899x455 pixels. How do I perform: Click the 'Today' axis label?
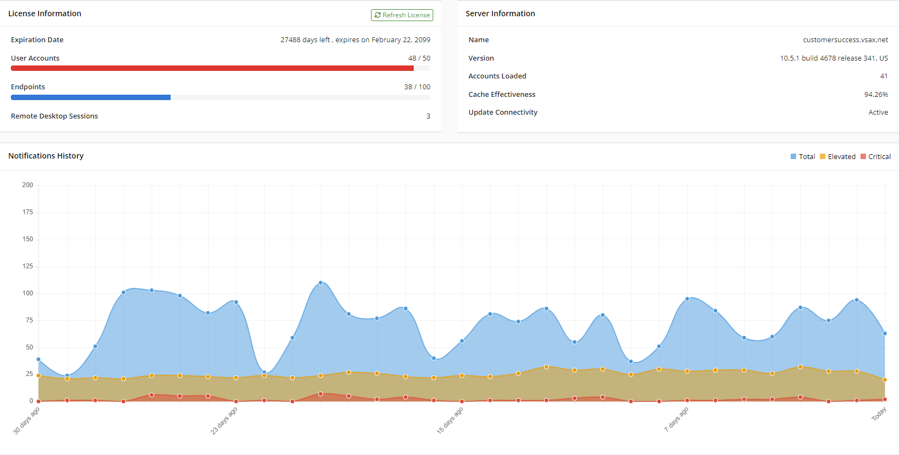[x=879, y=414]
